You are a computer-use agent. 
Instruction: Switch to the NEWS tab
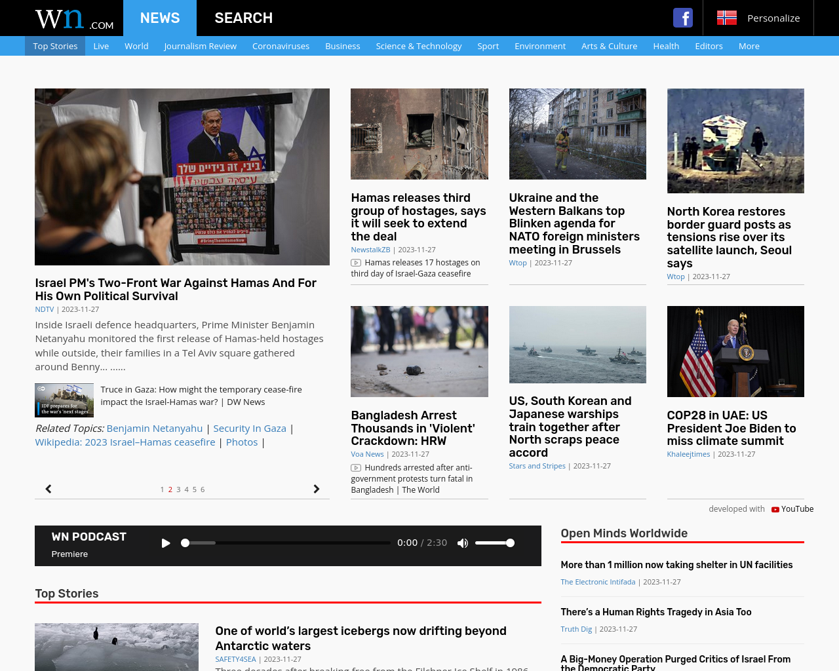[x=160, y=18]
